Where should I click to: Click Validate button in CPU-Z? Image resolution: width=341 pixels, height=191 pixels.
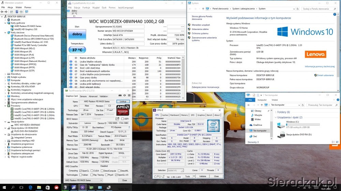(203, 176)
